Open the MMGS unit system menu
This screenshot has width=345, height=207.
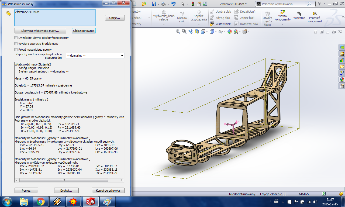pyautogui.click(x=303, y=194)
